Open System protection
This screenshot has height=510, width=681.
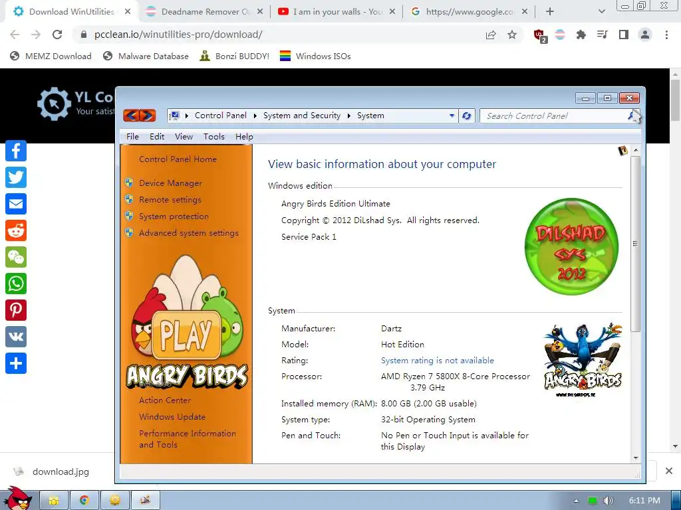coord(174,216)
